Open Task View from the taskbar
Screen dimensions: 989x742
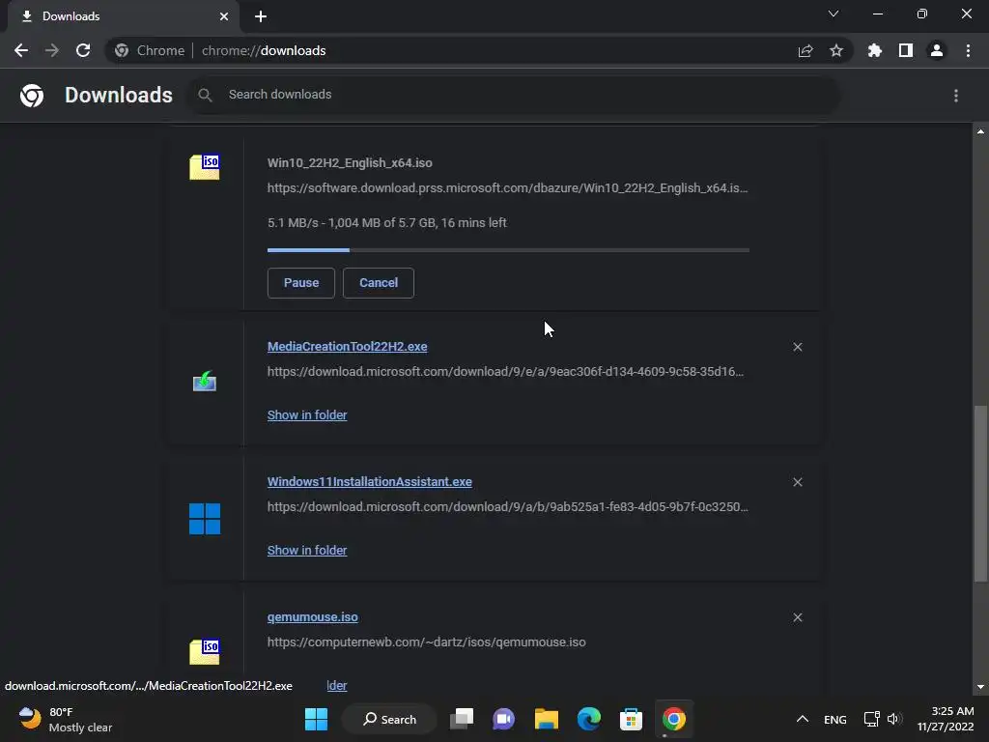[461, 719]
